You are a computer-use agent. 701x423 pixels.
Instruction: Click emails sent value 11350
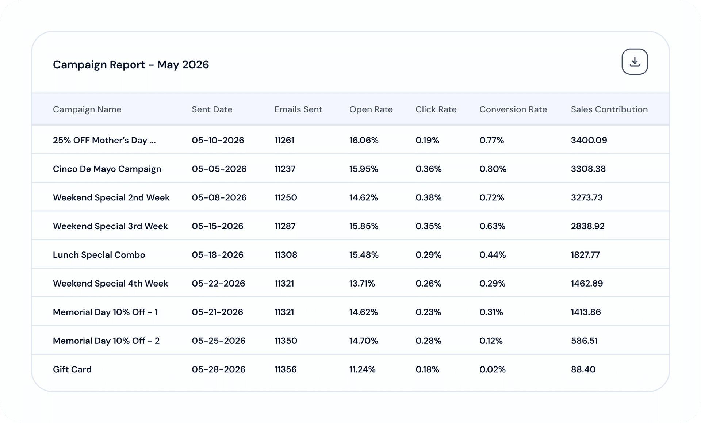click(x=286, y=341)
